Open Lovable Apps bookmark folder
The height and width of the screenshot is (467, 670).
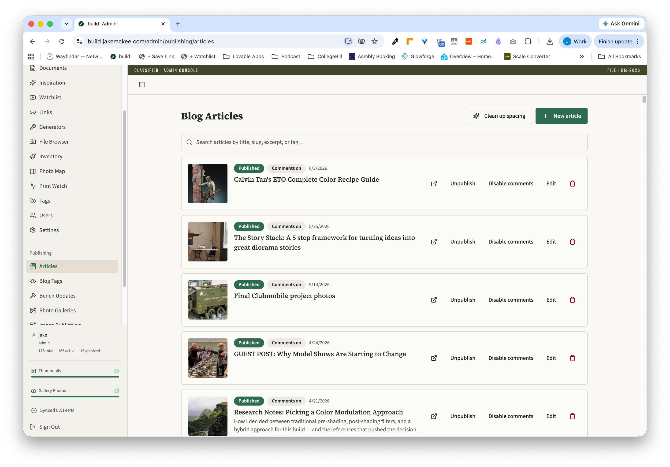[x=243, y=57]
